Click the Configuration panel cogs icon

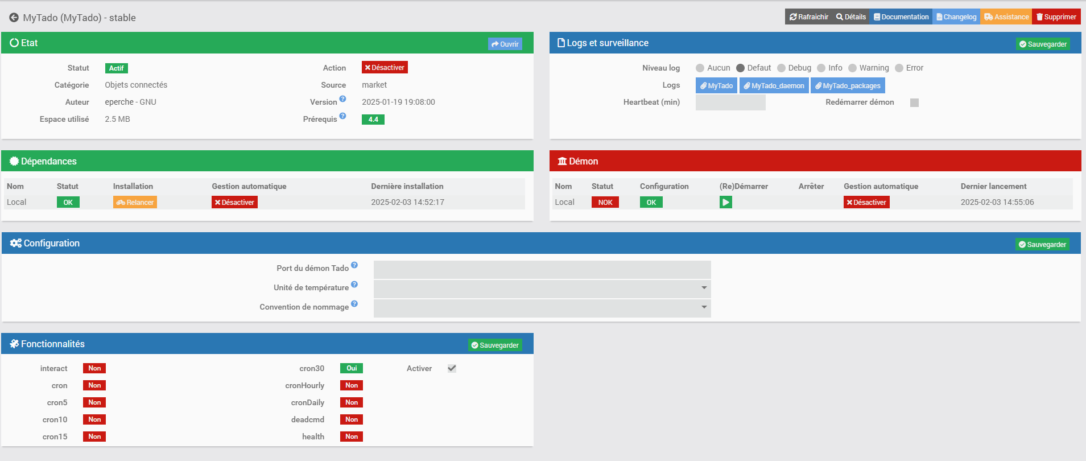pyautogui.click(x=16, y=243)
